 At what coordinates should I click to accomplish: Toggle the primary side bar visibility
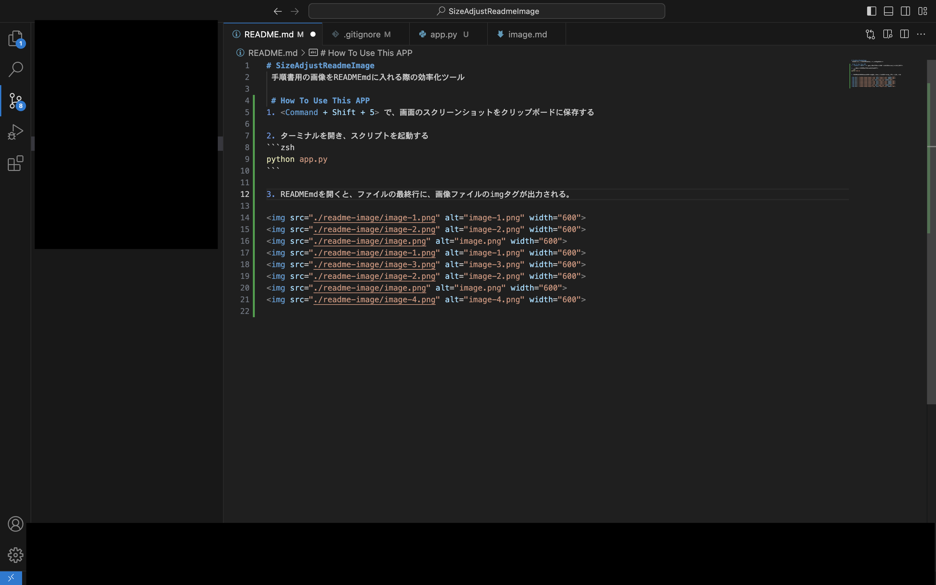tap(871, 11)
